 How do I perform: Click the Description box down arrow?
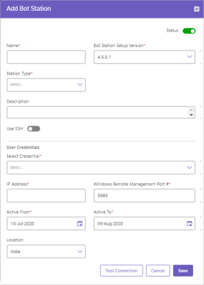click(x=192, y=115)
